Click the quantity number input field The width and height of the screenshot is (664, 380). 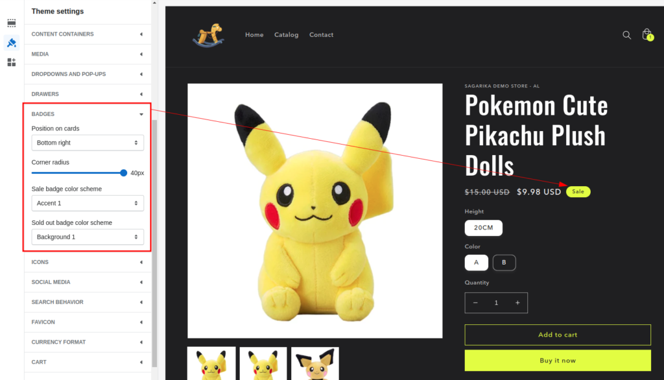pyautogui.click(x=496, y=303)
